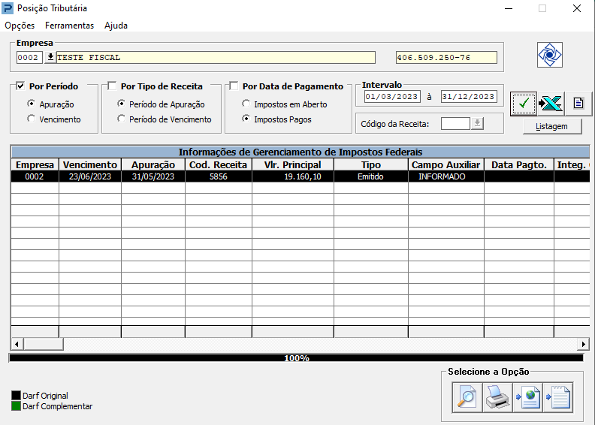The height and width of the screenshot is (425, 595).
Task: Click the Darf Complementar green color swatch
Action: coord(16,406)
